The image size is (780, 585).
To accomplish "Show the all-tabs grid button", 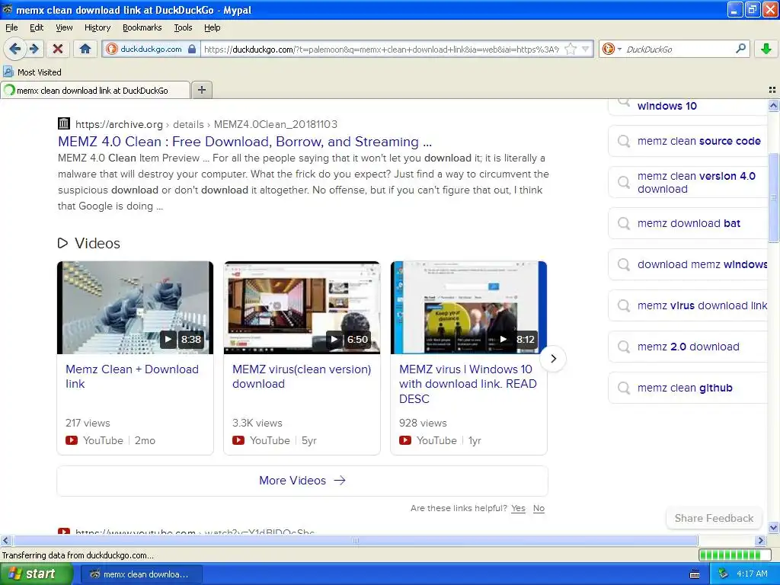I will coord(772,90).
